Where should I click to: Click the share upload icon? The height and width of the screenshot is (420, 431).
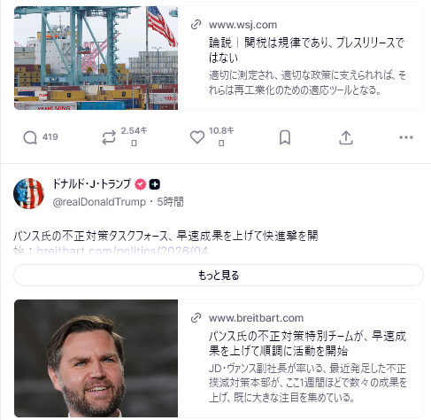coord(346,137)
